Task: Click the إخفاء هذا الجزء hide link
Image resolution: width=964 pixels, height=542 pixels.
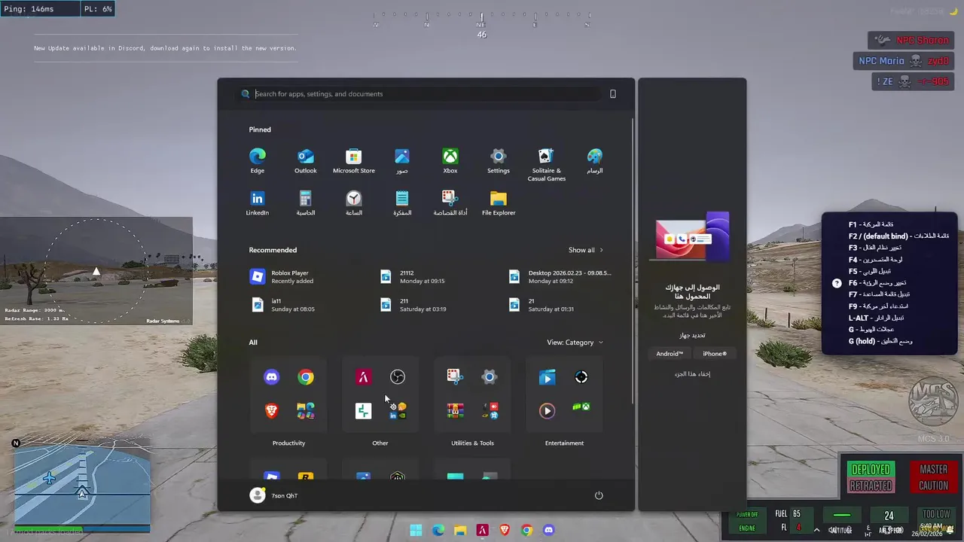Action: [692, 374]
